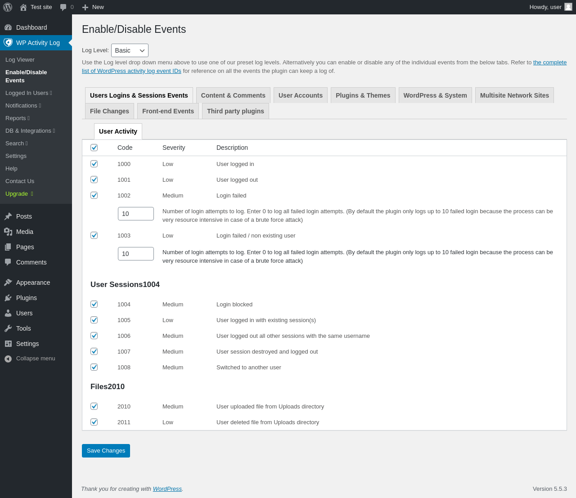Click the Appearance brush icon
576x498 pixels.
(x=8, y=283)
